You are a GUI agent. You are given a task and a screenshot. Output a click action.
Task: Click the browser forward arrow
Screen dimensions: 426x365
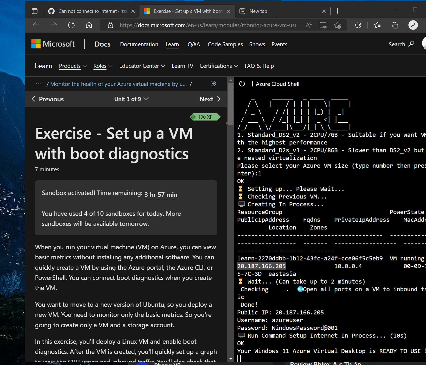(x=54, y=25)
